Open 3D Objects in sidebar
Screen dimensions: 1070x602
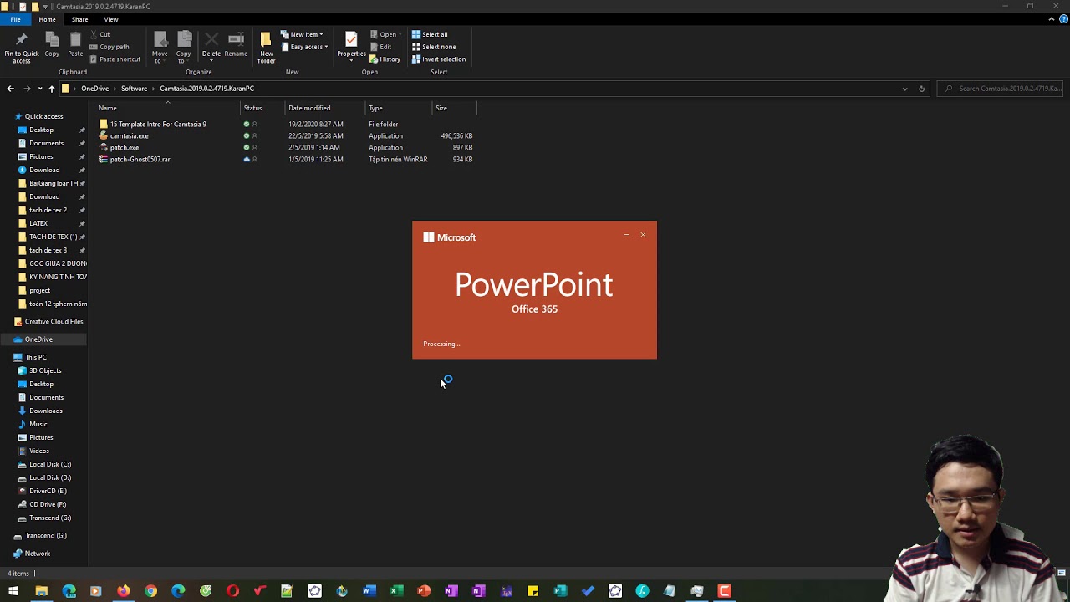(45, 370)
